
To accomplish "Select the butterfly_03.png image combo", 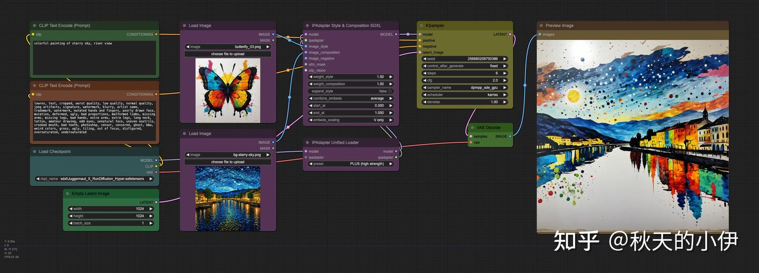I will (x=228, y=46).
